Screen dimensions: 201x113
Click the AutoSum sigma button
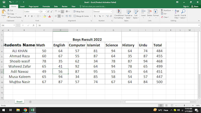click(166, 10)
